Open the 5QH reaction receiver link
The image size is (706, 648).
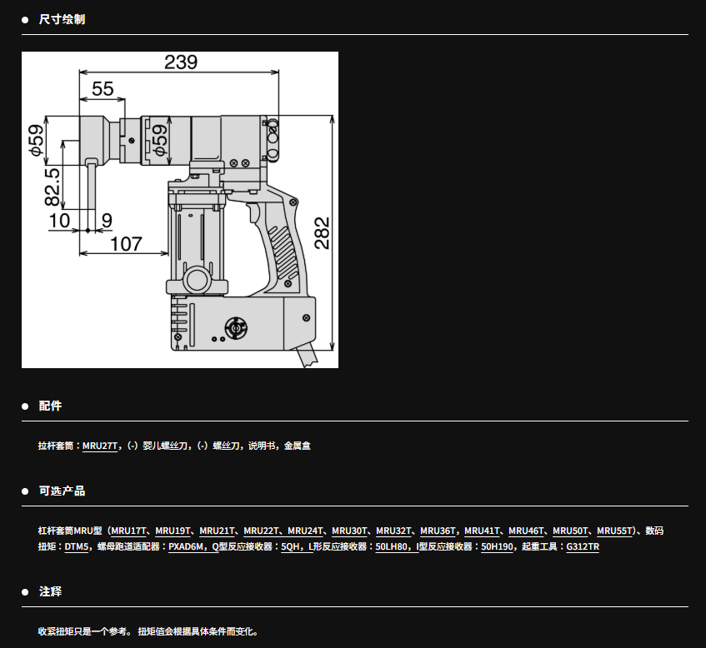tap(291, 547)
